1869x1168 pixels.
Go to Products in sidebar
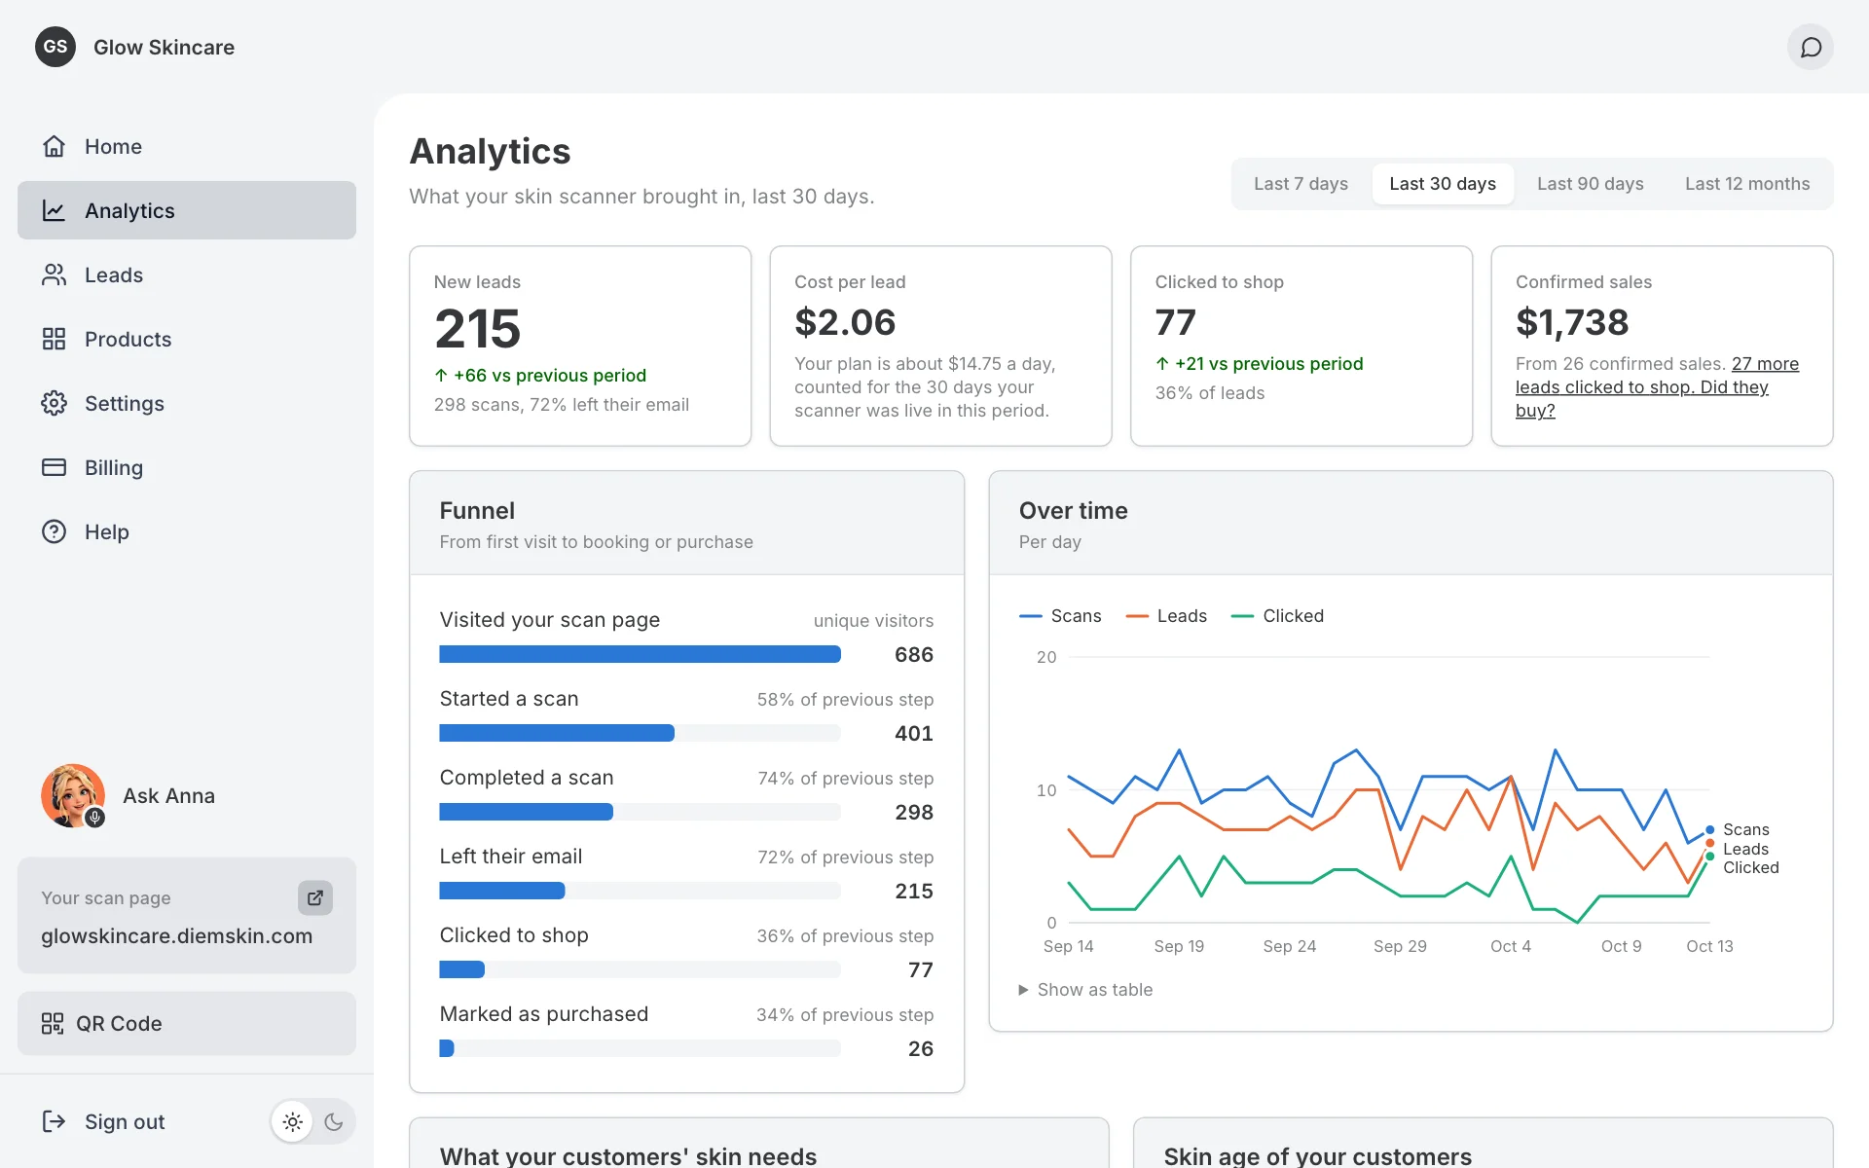tap(187, 339)
